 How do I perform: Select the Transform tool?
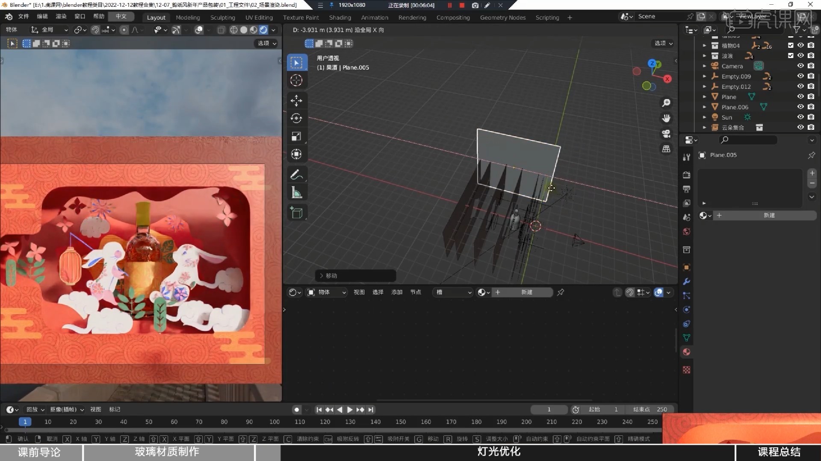pos(296,154)
